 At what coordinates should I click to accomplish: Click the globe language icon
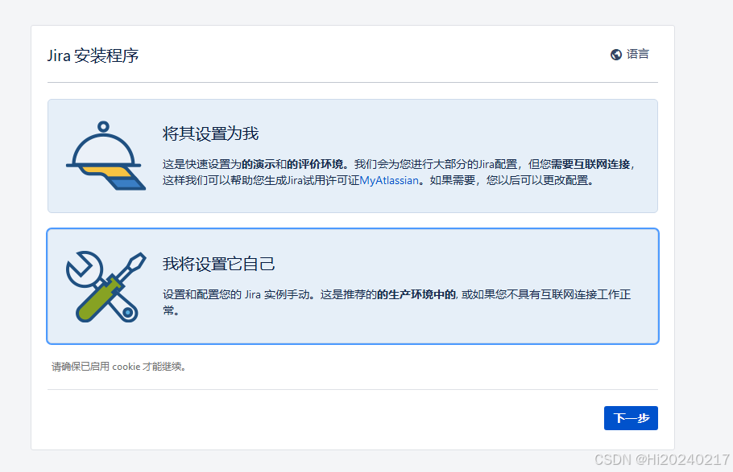(615, 55)
